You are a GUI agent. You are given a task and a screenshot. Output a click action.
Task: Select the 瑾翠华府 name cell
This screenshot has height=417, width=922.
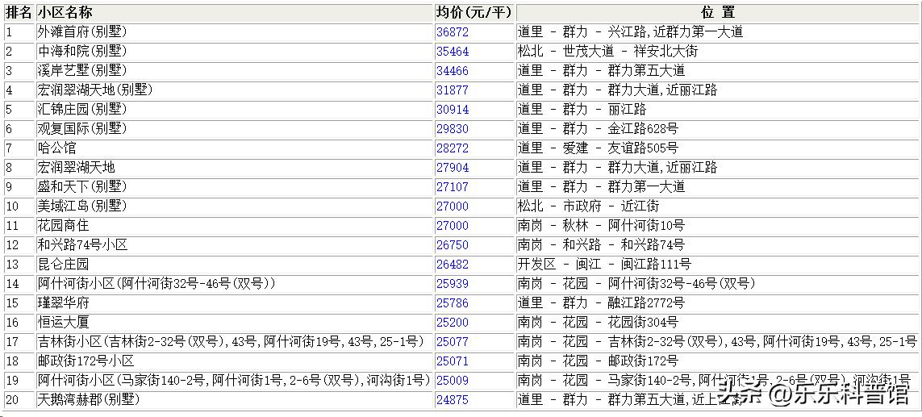point(235,303)
